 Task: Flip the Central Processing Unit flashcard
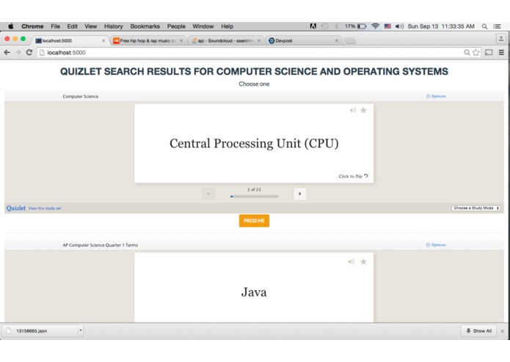pyautogui.click(x=254, y=144)
